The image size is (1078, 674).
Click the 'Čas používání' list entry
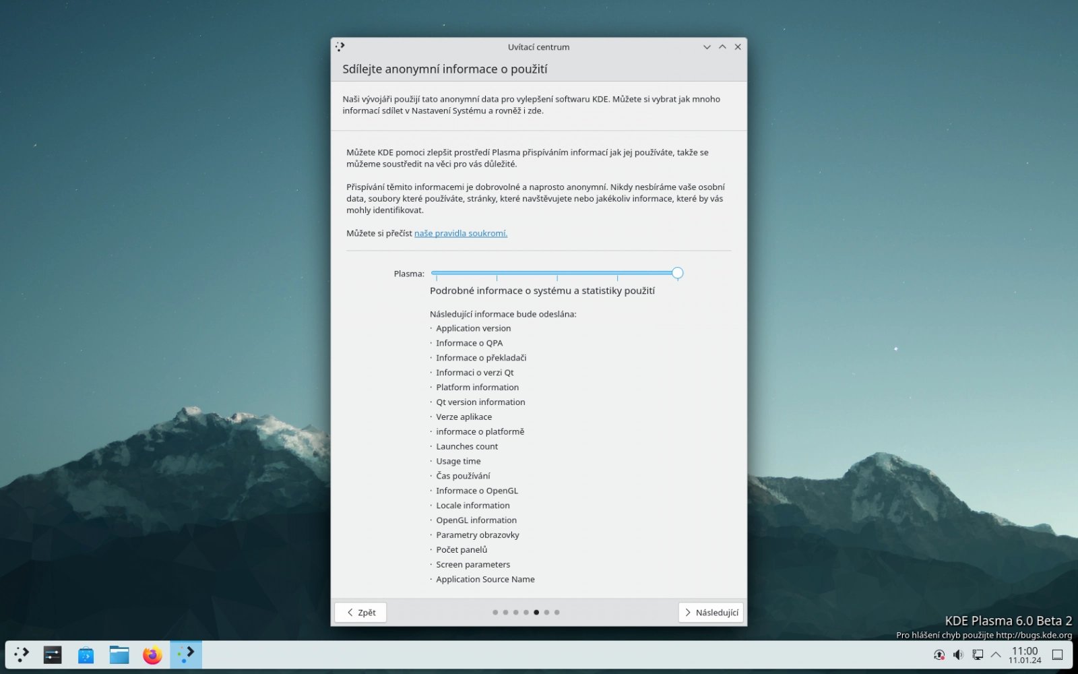463,476
